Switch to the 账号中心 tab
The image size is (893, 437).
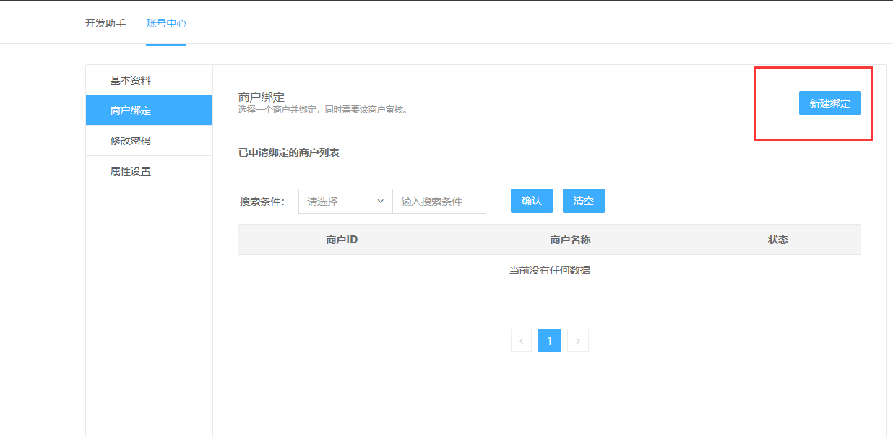[x=166, y=23]
